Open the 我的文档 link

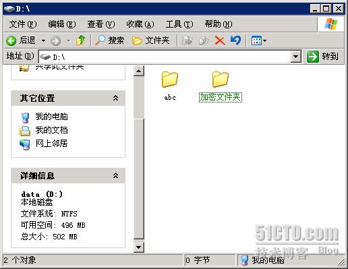(51, 130)
